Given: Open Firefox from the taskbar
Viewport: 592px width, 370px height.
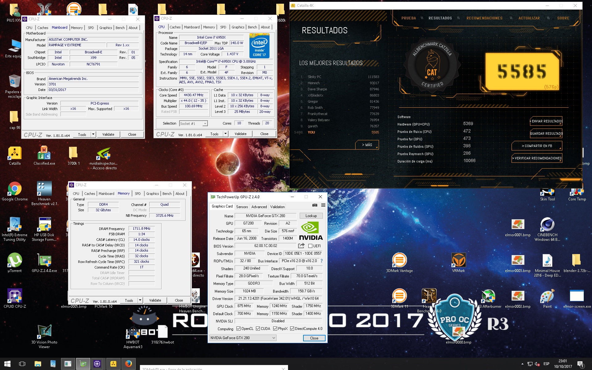Looking at the screenshot, I should (128, 364).
